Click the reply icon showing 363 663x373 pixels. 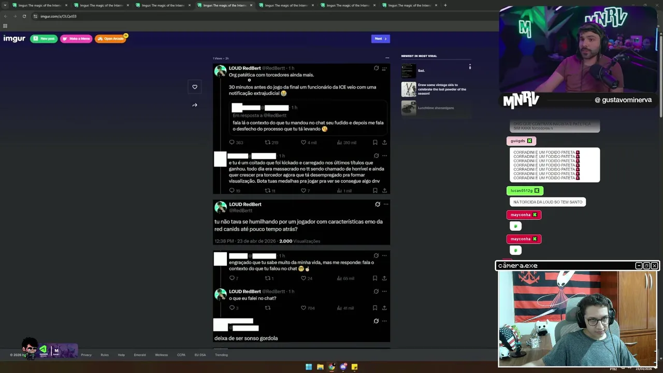tap(232, 142)
